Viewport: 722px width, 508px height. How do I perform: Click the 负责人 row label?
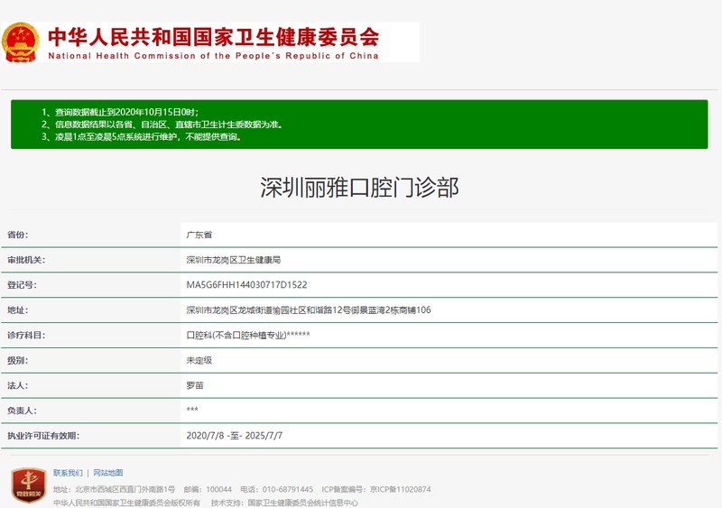[22, 411]
